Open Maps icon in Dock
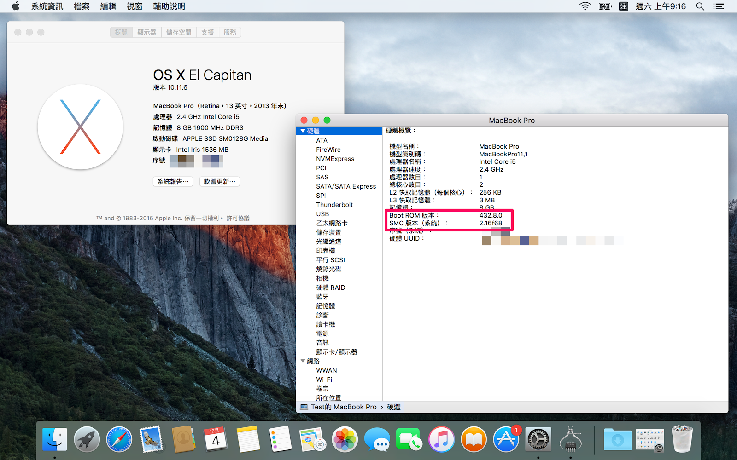Screen dimensions: 737x460 (x=312, y=439)
